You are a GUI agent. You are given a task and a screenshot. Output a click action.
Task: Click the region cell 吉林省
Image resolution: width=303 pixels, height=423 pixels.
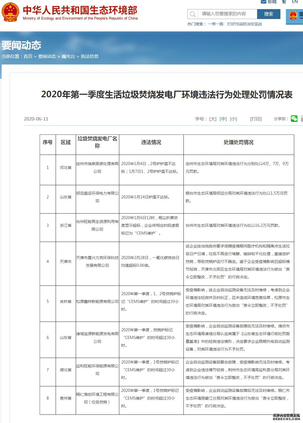point(66,301)
